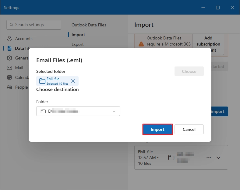This screenshot has width=240, height=190.
Task: Click the Data files document icon
Action: click(x=9, y=48)
